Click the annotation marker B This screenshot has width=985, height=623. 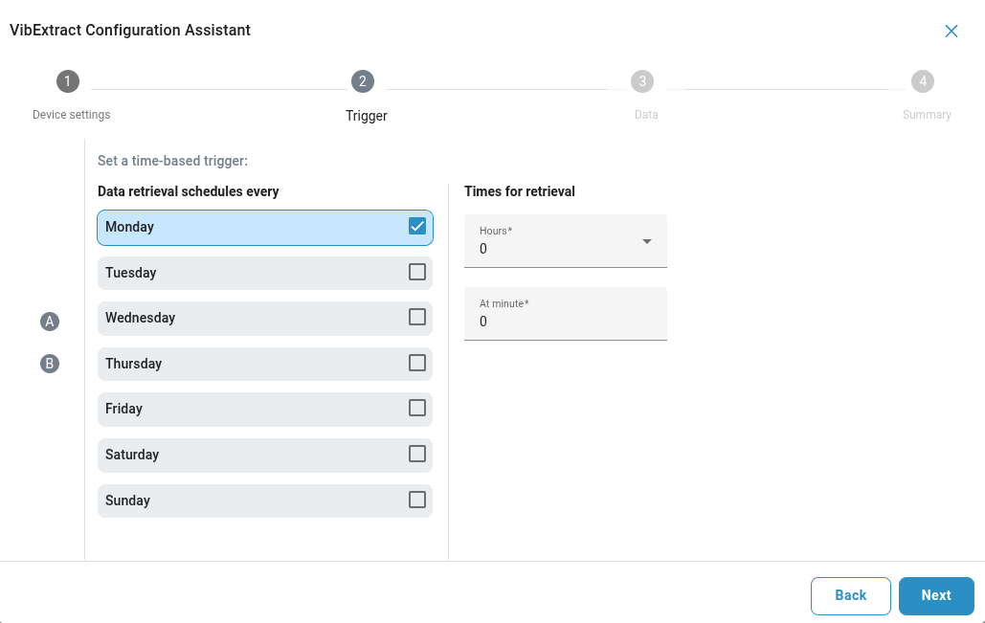click(x=50, y=364)
